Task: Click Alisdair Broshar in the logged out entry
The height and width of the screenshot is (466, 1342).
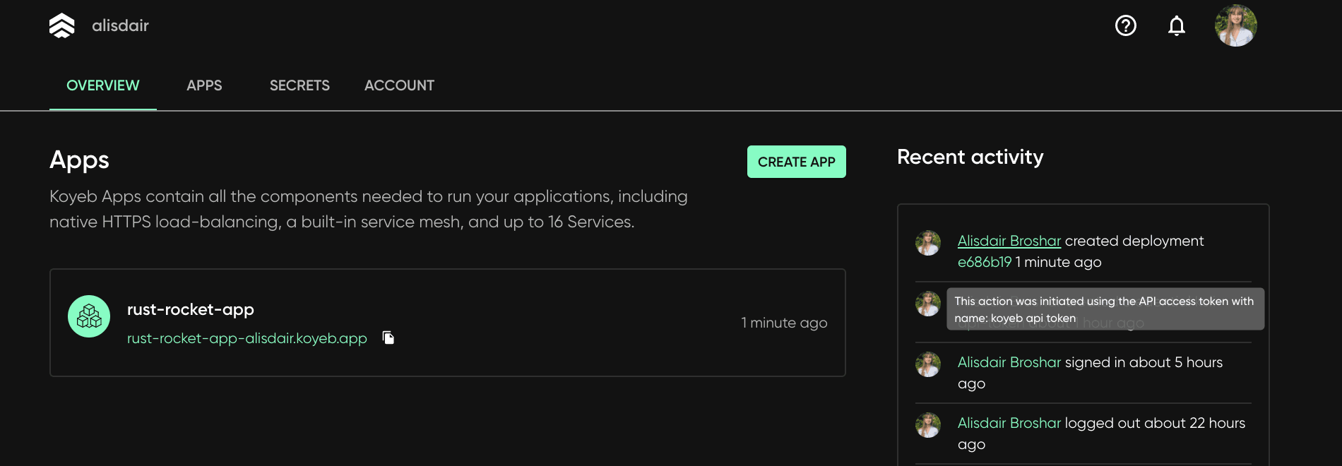Action: point(1009,423)
